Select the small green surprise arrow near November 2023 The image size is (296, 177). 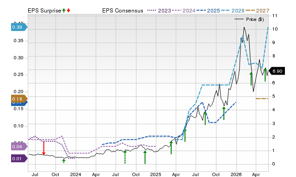pyautogui.click(x=64, y=161)
